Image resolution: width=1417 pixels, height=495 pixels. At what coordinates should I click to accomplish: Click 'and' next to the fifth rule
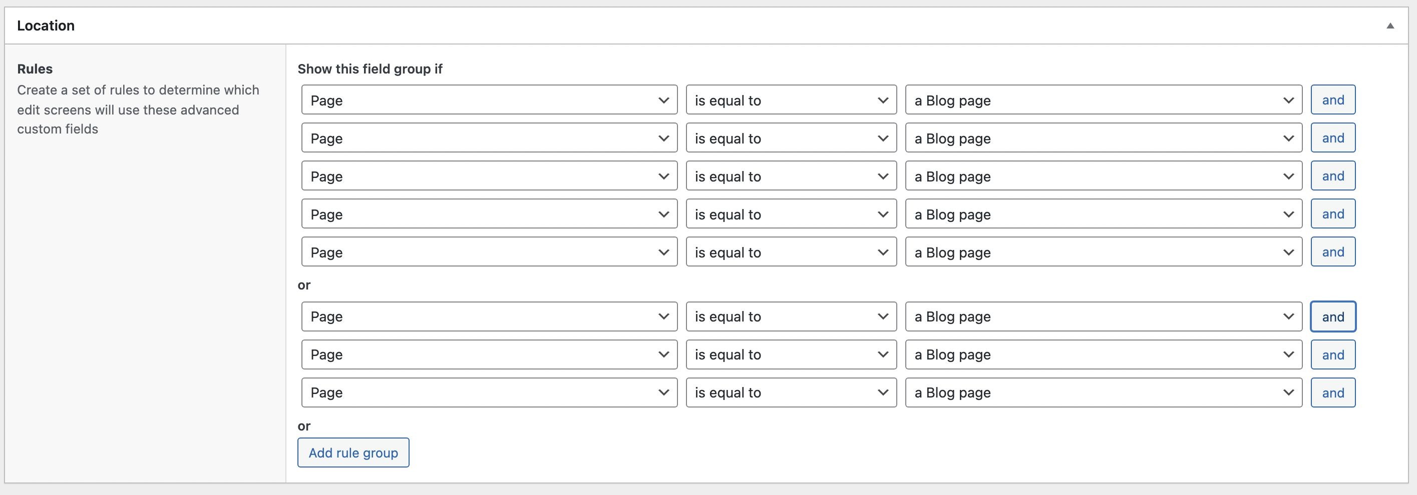coord(1333,251)
